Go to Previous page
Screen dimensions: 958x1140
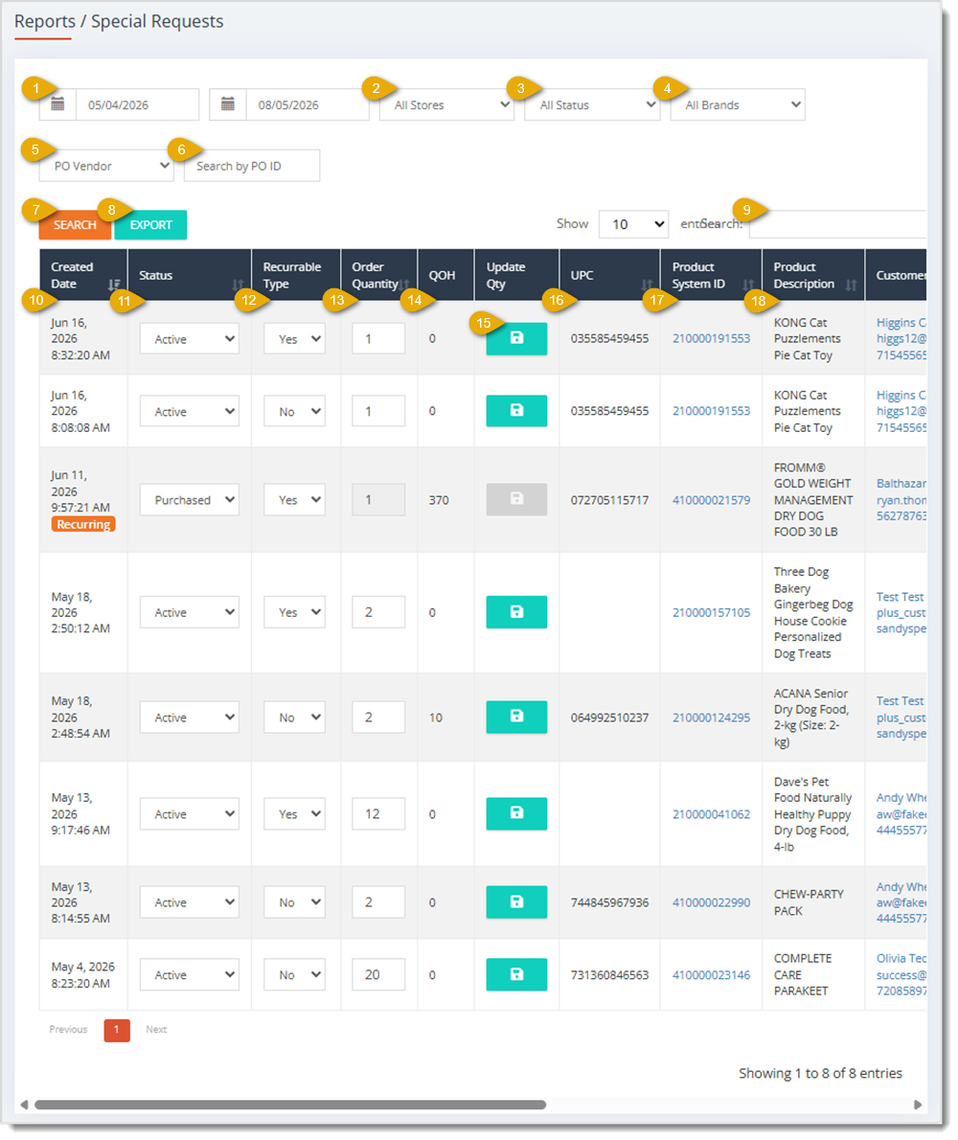coord(68,1030)
